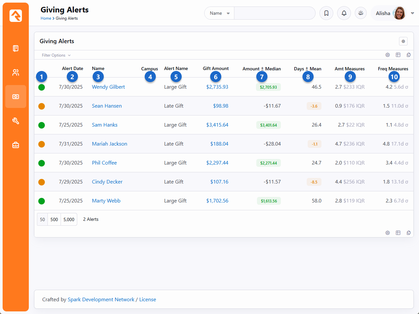Go to Home via breadcrumb
The image size is (419, 314).
coord(46,18)
